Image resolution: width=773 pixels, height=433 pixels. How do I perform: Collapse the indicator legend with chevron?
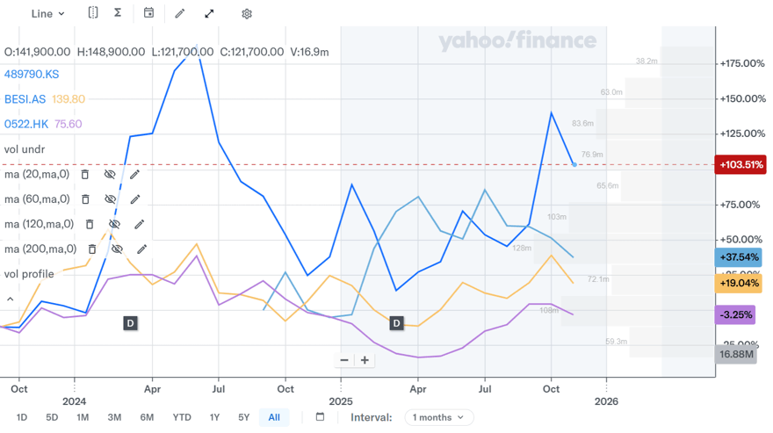click(11, 299)
